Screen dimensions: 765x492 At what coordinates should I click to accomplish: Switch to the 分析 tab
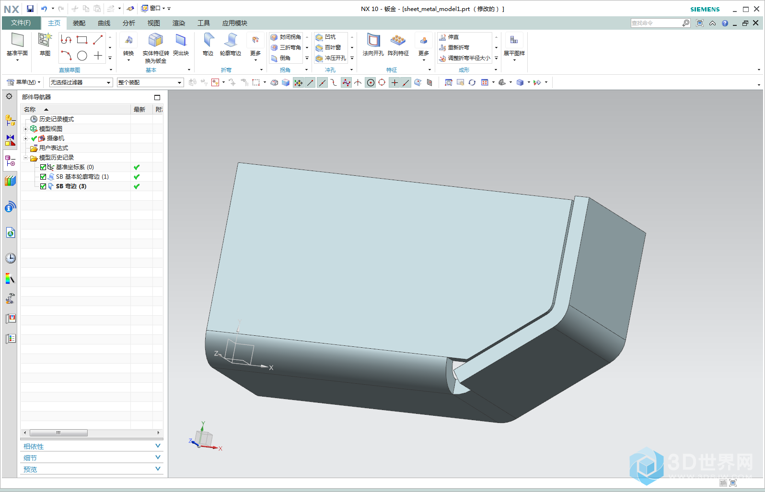click(x=129, y=23)
